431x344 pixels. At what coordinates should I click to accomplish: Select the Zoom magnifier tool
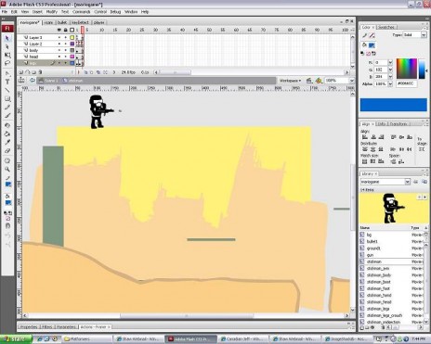7,169
